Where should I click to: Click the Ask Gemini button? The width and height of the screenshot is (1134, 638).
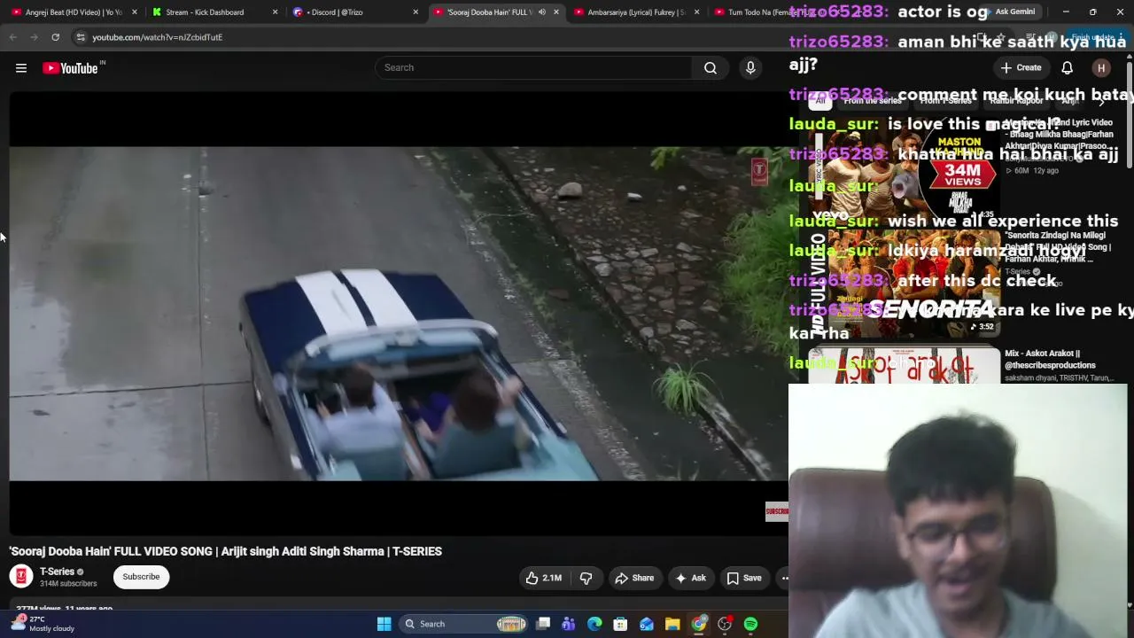[x=1008, y=12]
